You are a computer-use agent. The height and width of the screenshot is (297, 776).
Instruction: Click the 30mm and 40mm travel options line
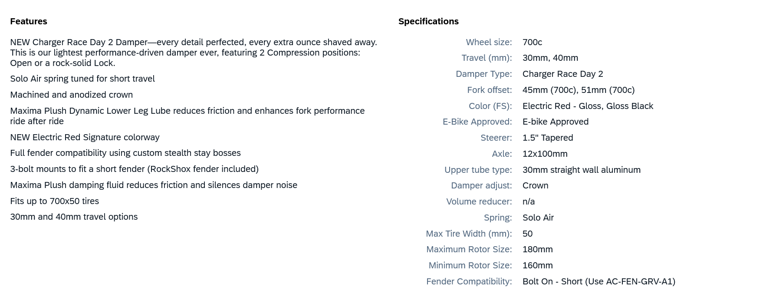[x=74, y=217]
